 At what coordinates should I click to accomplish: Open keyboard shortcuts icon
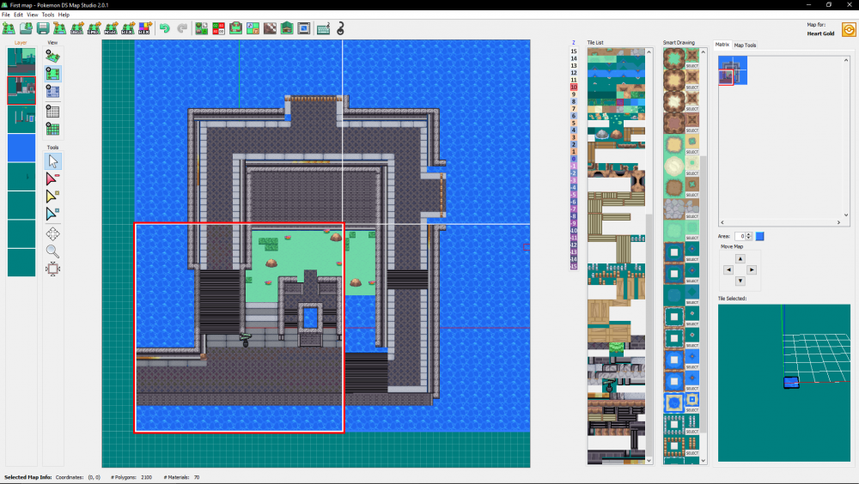pyautogui.click(x=323, y=28)
